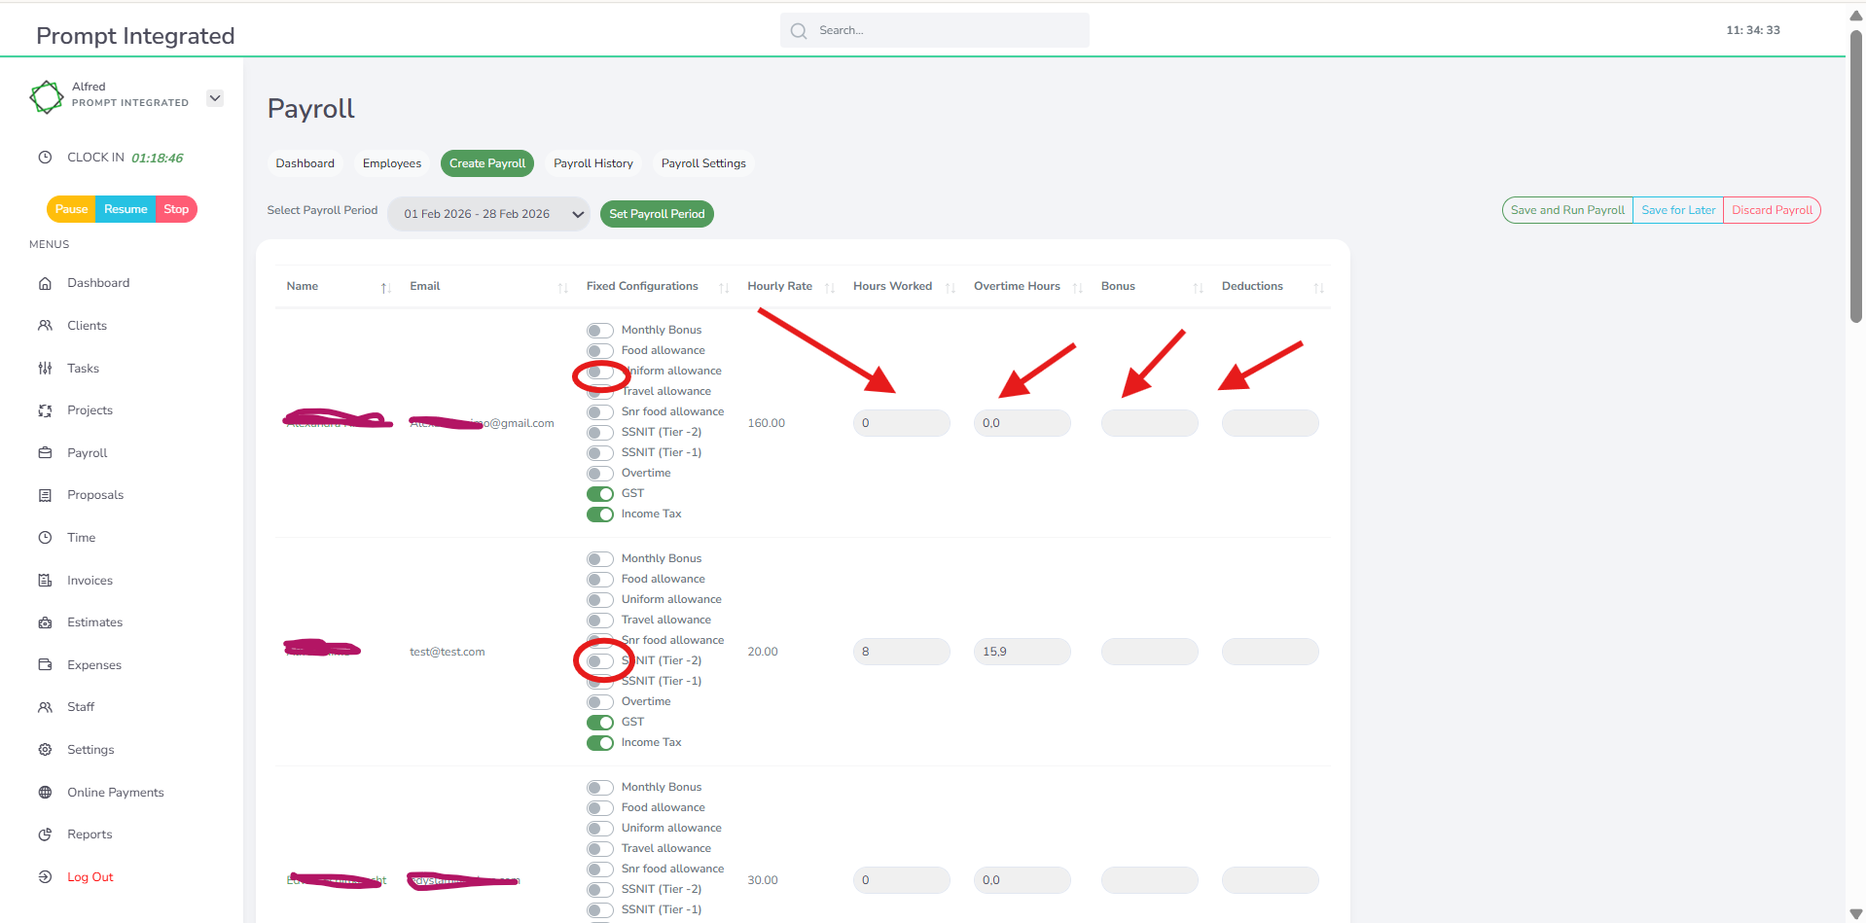Click Hours Worked field showing 8

(x=901, y=652)
